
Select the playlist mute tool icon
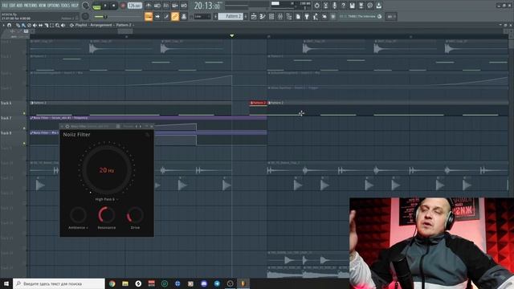[x=35, y=25]
